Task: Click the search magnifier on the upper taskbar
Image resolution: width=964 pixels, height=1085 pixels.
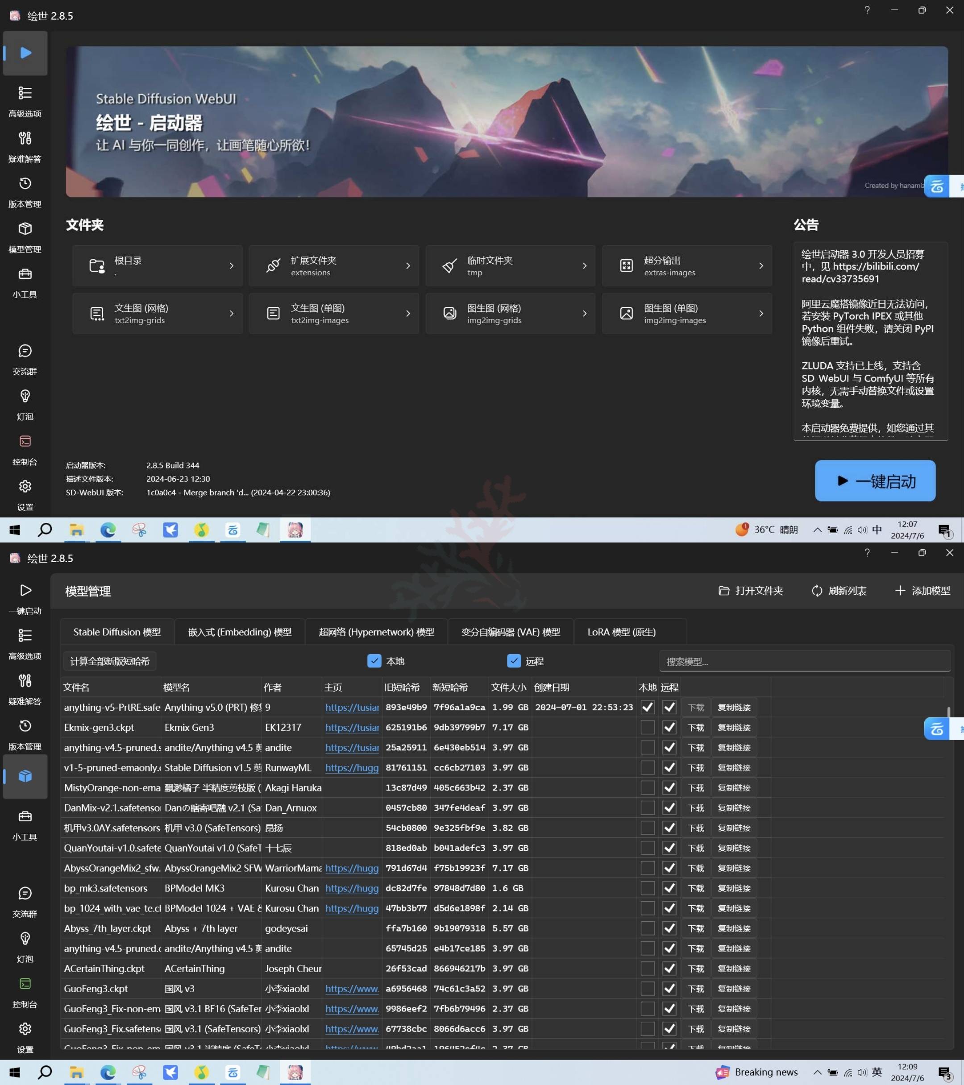Action: coord(45,529)
